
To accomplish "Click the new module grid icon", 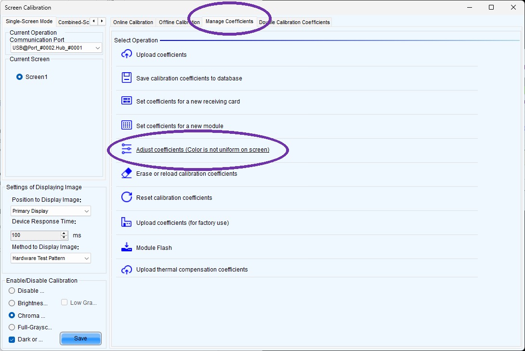I will click(127, 125).
